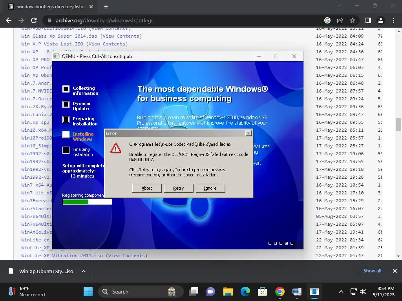
Task: View Contents of Win X.P Vista Last.ISO
Action: [x=107, y=44]
